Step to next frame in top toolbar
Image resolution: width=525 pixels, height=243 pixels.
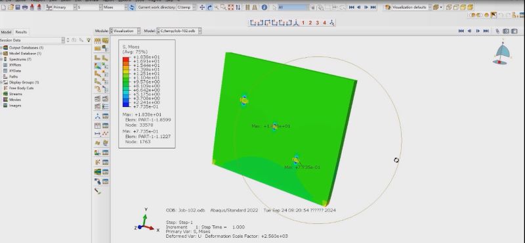[366, 7]
